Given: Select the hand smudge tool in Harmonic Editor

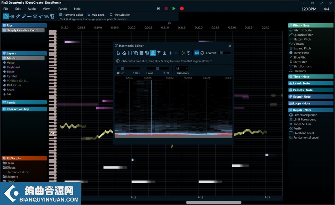Looking at the screenshot, I should point(136,53).
